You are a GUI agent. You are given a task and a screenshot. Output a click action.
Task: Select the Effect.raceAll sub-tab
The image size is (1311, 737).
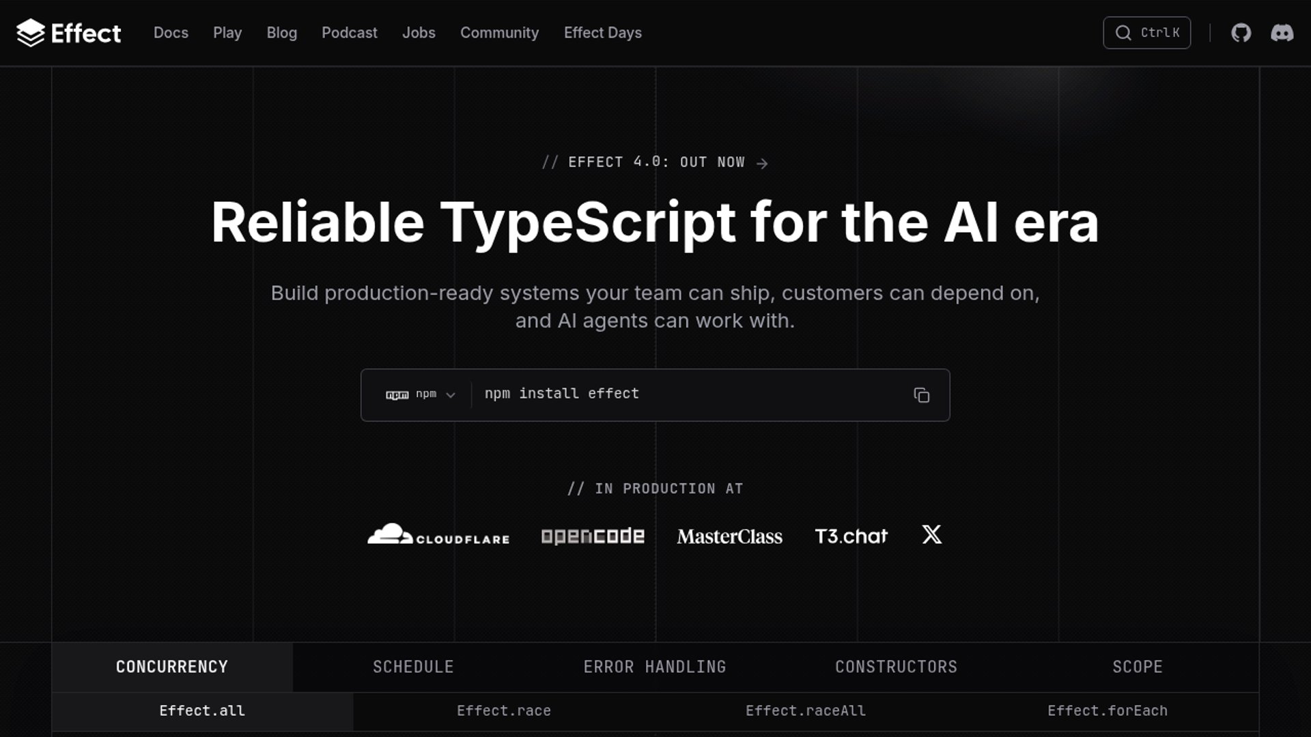click(x=806, y=711)
